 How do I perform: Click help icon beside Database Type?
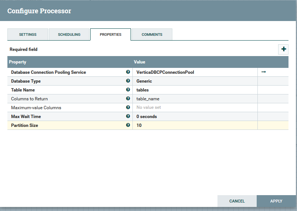[x=128, y=81]
